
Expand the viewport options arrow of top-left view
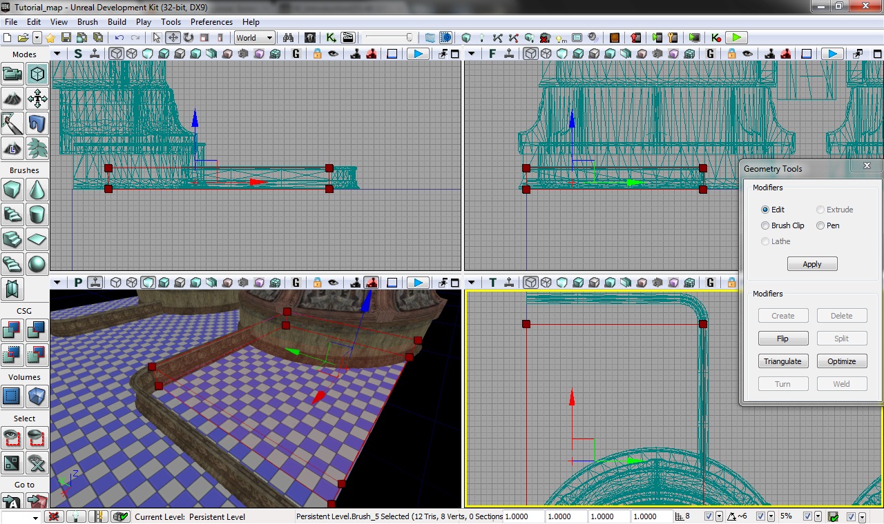point(57,54)
